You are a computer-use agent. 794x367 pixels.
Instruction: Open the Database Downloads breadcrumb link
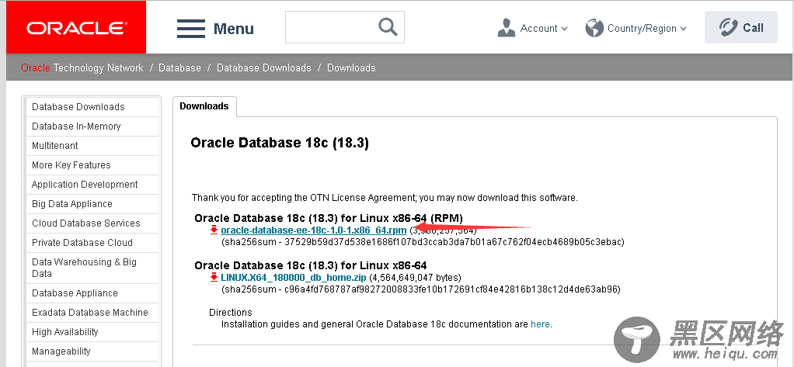[x=264, y=68]
